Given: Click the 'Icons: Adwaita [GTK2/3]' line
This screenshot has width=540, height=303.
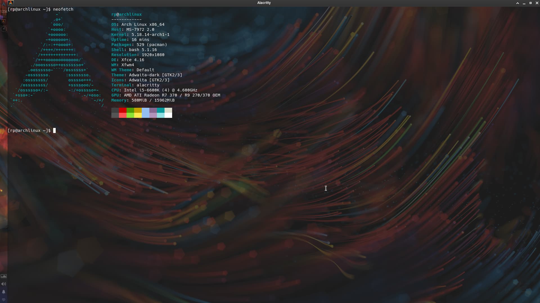Looking at the screenshot, I should (x=140, y=80).
